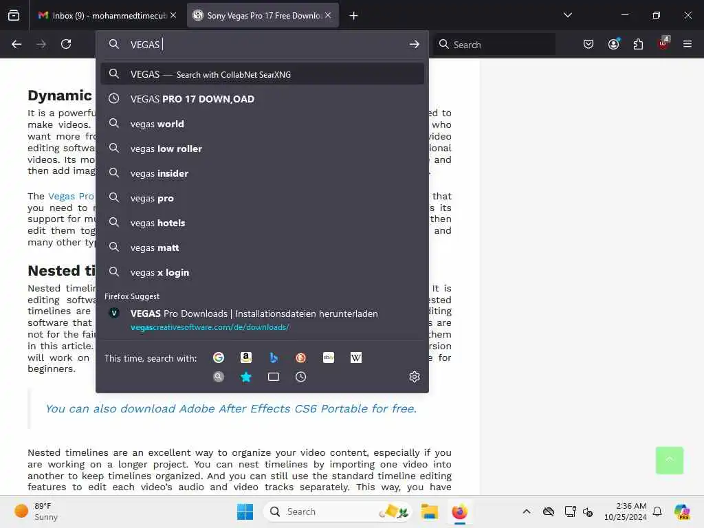Search with Amazon engine icon
The width and height of the screenshot is (704, 528).
pos(246,357)
